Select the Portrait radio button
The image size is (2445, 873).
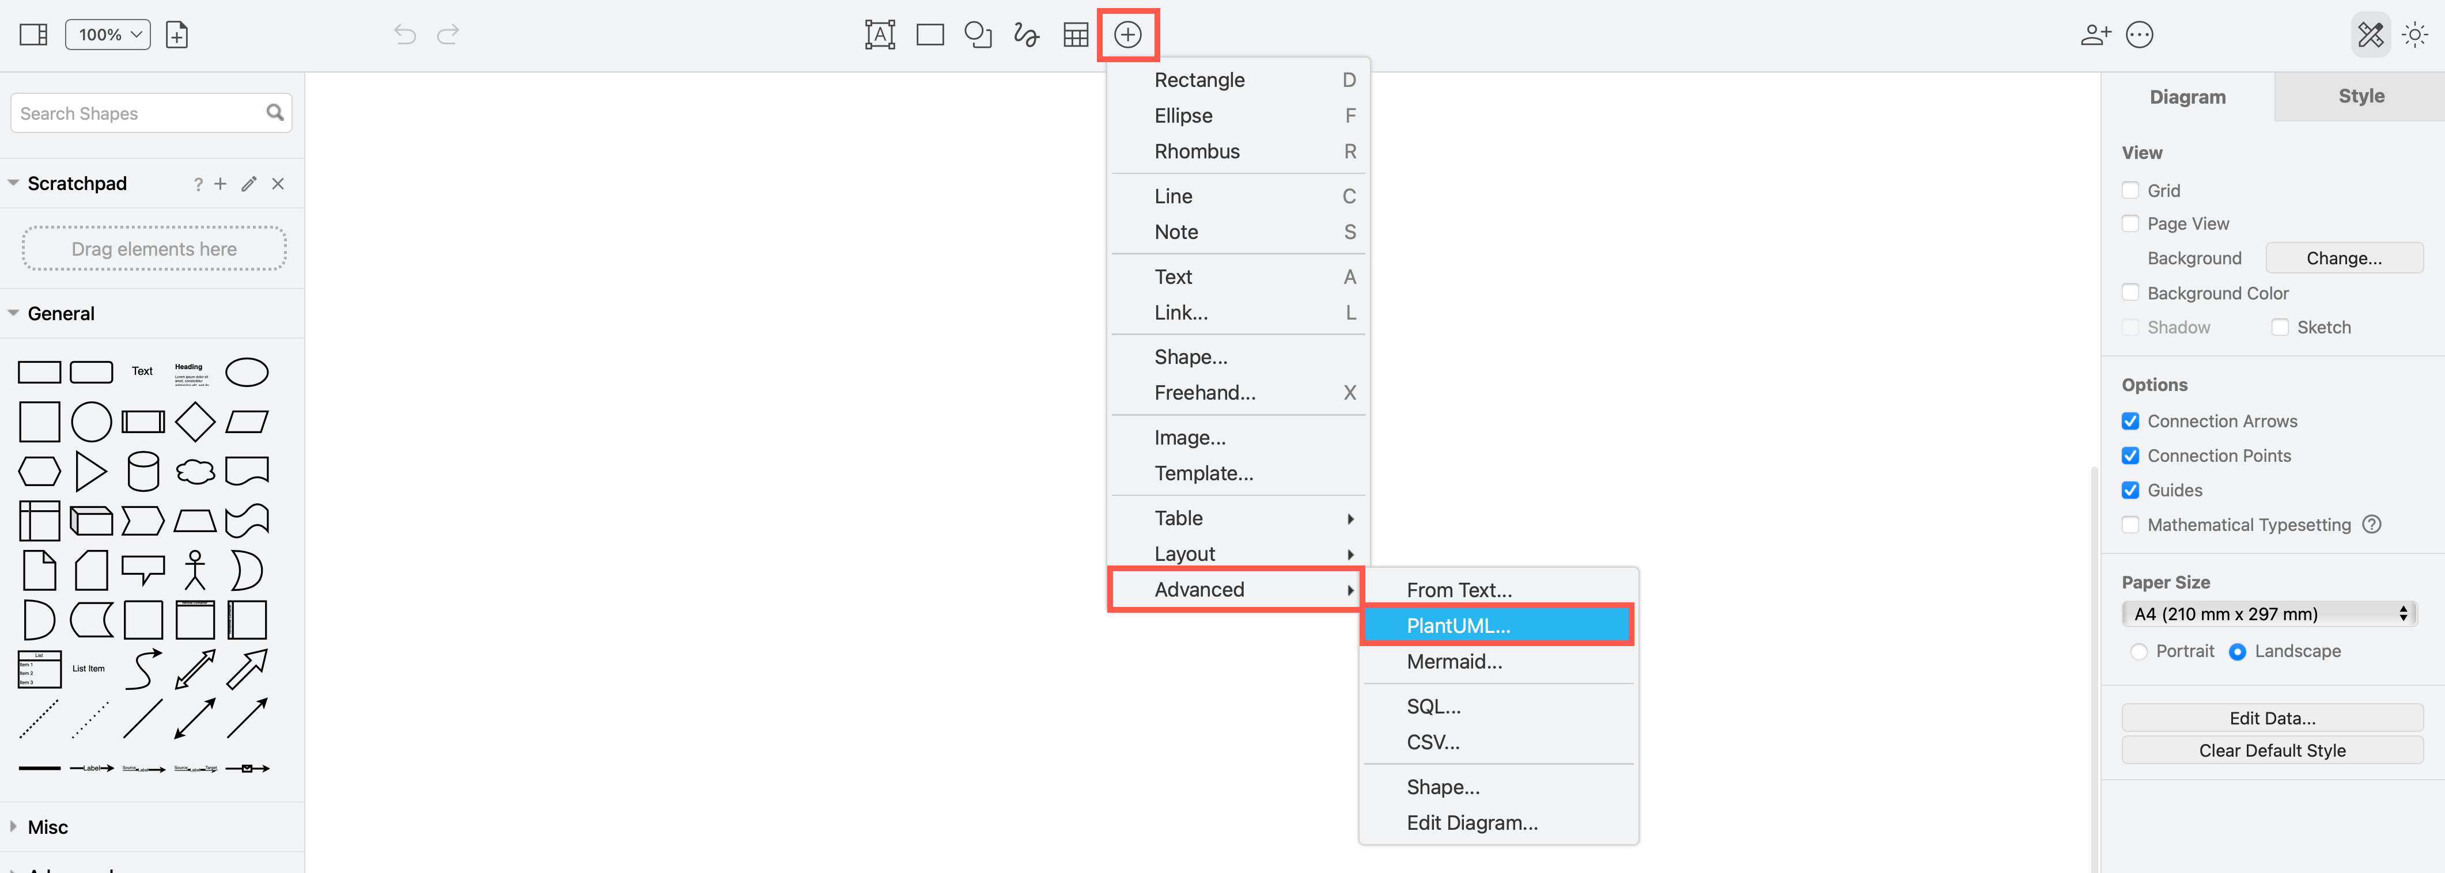[2140, 651]
